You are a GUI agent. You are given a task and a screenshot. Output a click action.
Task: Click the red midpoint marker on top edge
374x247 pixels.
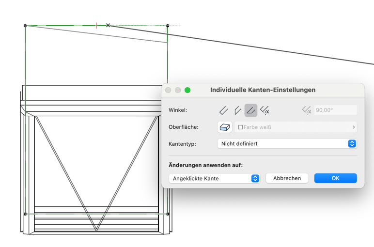96,25
